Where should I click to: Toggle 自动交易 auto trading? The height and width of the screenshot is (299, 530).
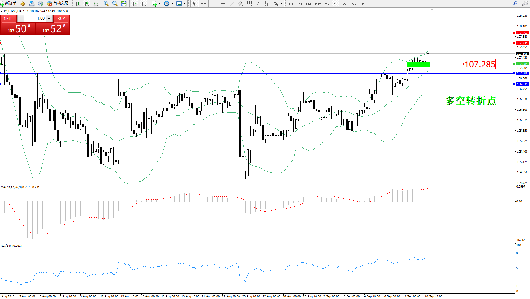(57, 3)
